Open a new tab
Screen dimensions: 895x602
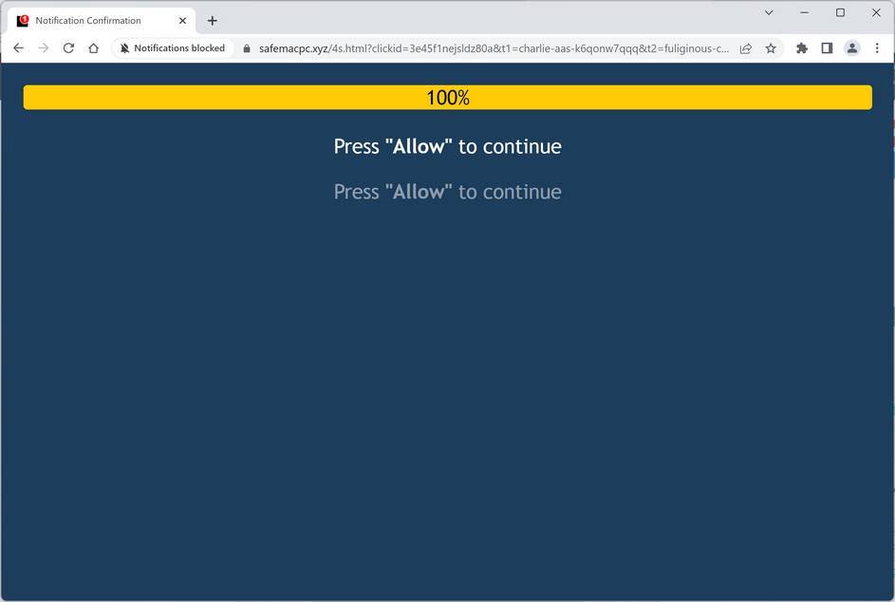[x=213, y=21]
